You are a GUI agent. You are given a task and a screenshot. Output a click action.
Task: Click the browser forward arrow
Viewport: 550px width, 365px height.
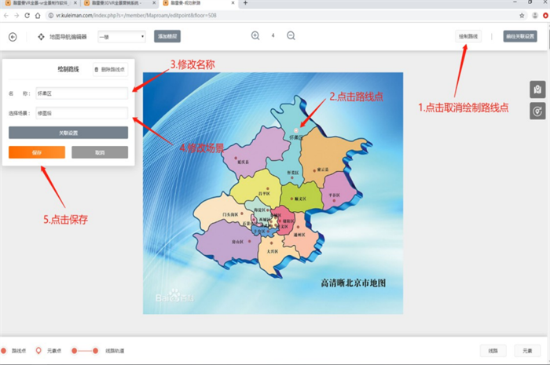tap(16, 16)
